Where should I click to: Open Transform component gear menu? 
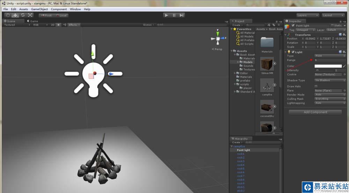(344, 35)
